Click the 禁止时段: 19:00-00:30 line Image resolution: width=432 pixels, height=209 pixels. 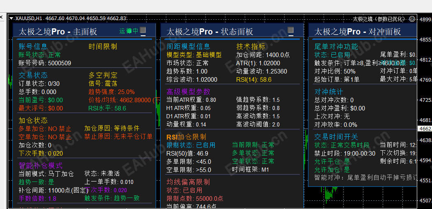pos(345,154)
